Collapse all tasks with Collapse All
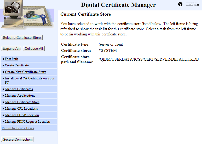The width and height of the screenshot is (202, 144). (34, 48)
